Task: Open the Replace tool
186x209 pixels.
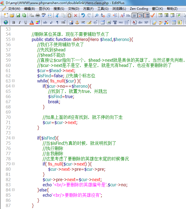Action: pos(103,16)
